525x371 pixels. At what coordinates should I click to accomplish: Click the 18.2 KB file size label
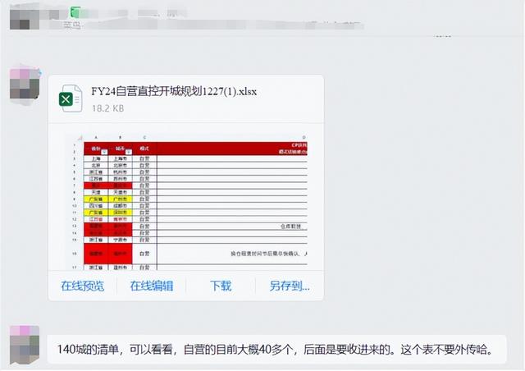(x=107, y=108)
